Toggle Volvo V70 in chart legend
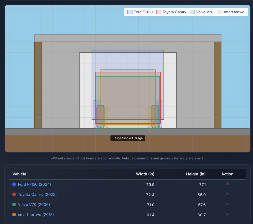The height and width of the screenshot is (224, 253). [x=202, y=12]
